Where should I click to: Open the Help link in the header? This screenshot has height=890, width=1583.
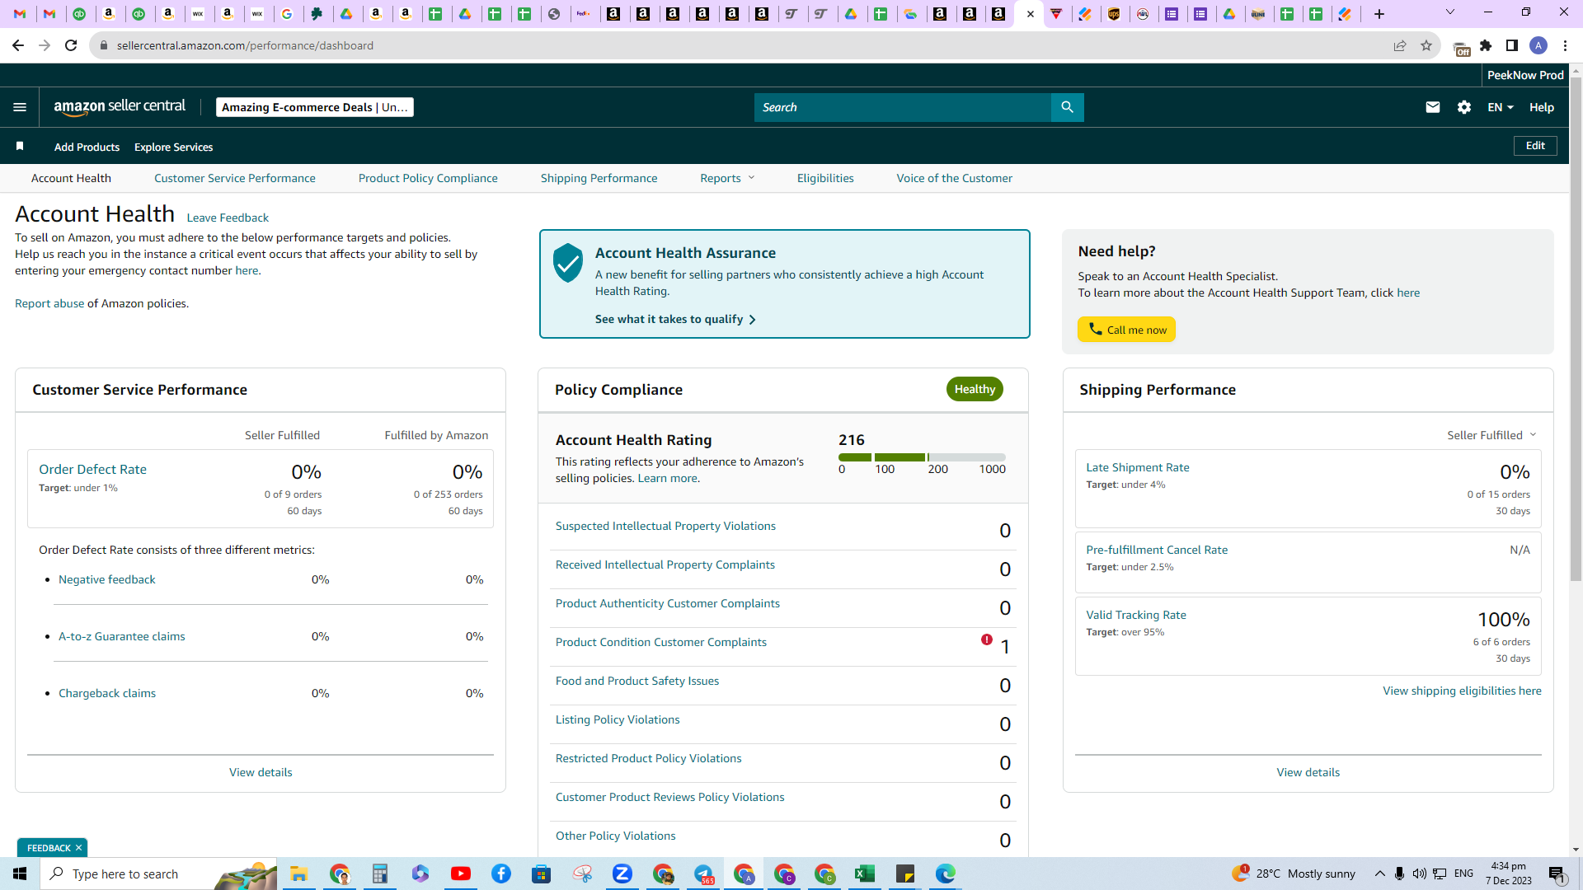(x=1542, y=107)
